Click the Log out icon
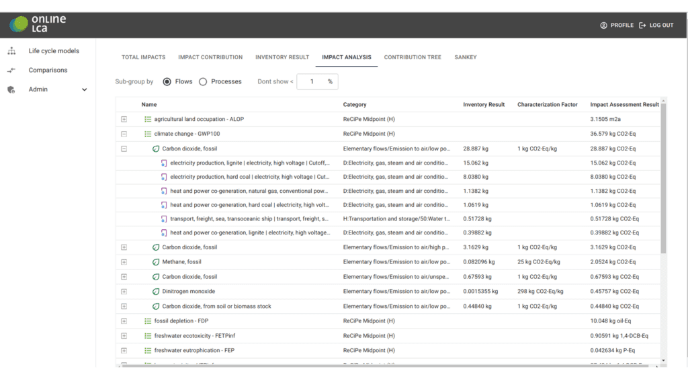 [x=642, y=26]
